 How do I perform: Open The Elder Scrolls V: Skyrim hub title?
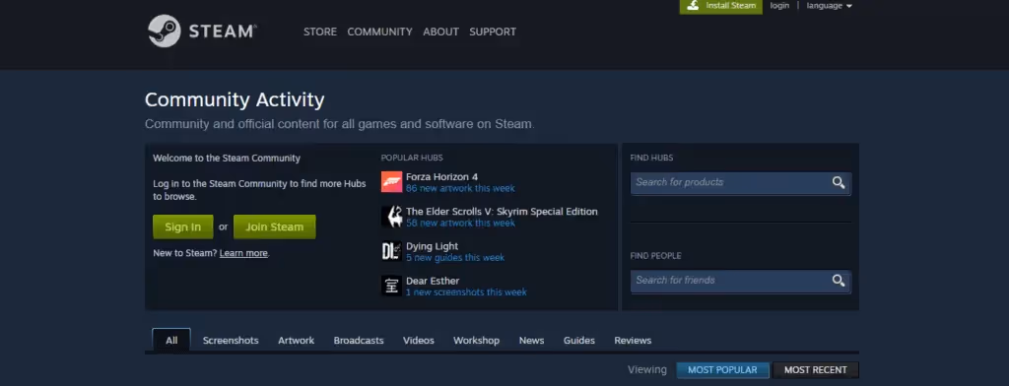[x=502, y=212]
